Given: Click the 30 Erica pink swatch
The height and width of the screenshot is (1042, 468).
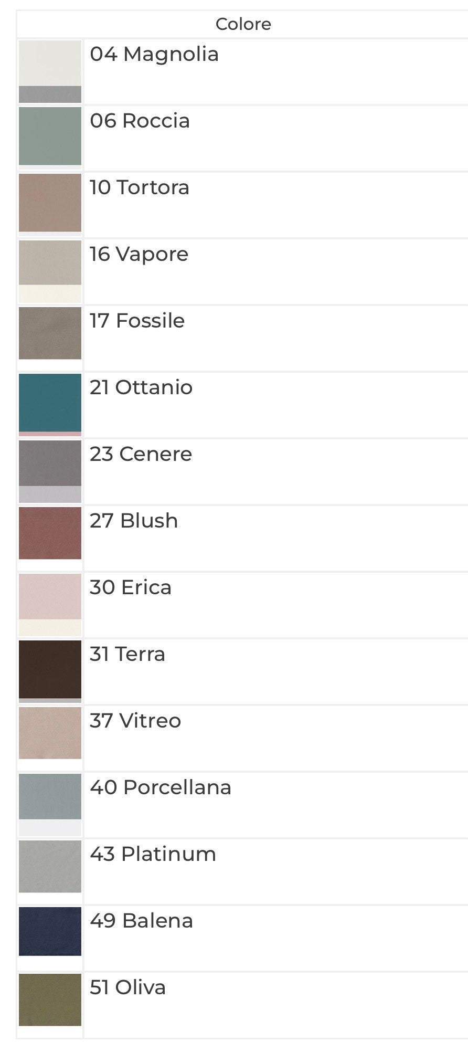Looking at the screenshot, I should click(50, 604).
